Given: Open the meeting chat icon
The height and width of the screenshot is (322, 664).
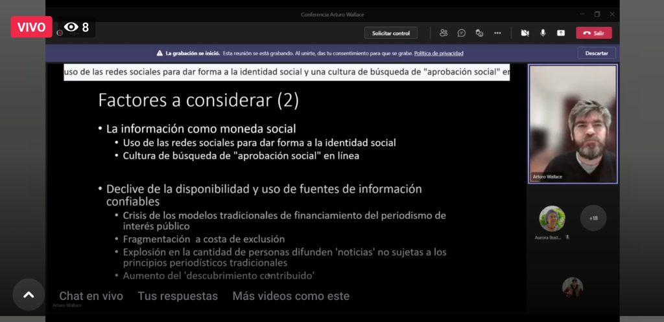Looking at the screenshot, I should point(462,33).
